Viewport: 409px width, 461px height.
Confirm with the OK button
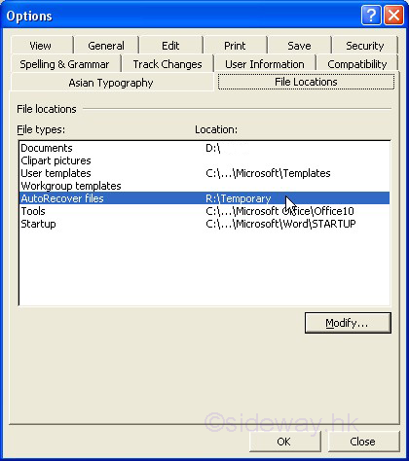[284, 442]
